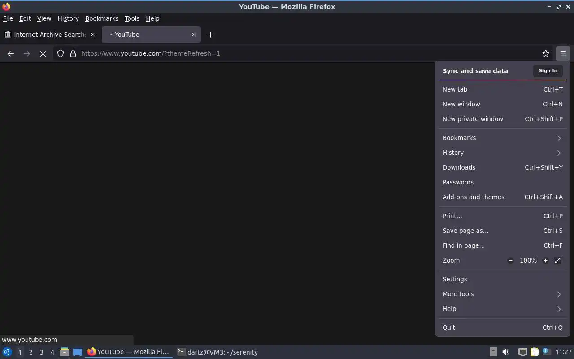Image resolution: width=574 pixels, height=359 pixels.
Task: View site security via padlock icon
Action: (73, 53)
